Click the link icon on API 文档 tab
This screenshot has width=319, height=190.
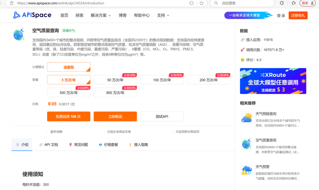[41, 145]
